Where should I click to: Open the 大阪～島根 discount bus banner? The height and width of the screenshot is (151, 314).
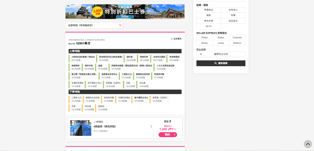pos(125,11)
